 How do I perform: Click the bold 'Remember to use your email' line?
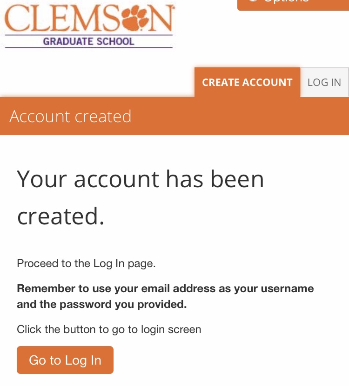[x=165, y=288]
